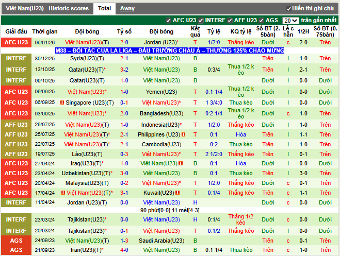Uncheck the AFC U23 filter checkbox

point(168,21)
